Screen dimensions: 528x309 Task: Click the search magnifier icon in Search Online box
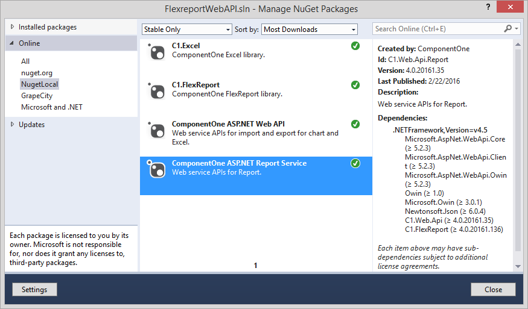[x=508, y=29]
